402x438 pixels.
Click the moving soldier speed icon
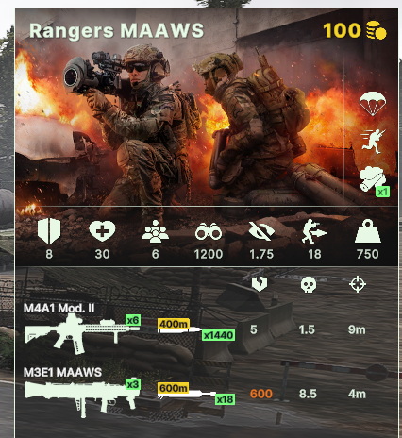314,231
